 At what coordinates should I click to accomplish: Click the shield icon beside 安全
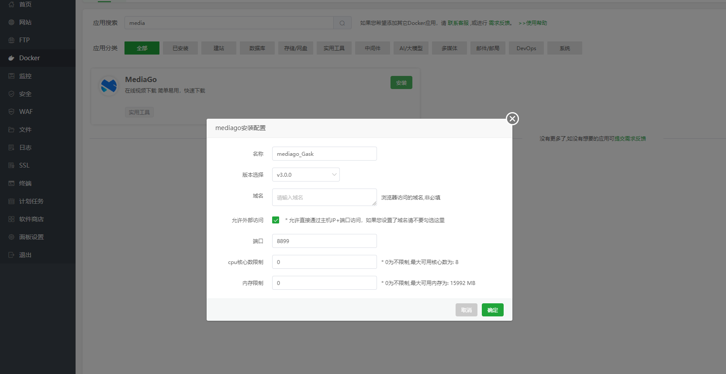11,94
